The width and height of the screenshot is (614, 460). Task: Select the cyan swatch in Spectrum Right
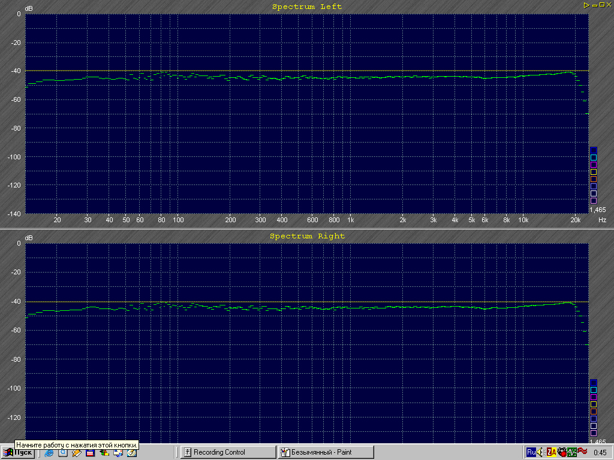(594, 390)
